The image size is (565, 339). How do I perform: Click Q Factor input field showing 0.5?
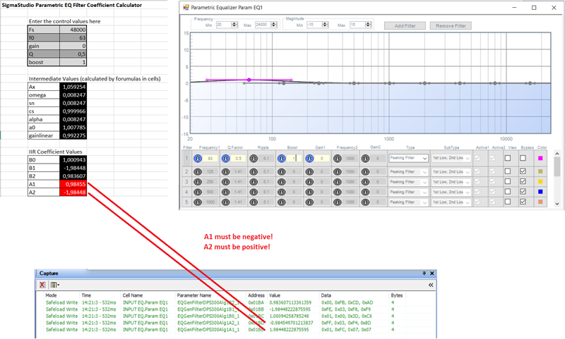[x=238, y=158]
